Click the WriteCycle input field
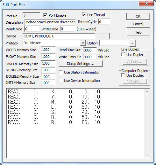This screenshot has width=156, height=165. [x=67, y=29]
